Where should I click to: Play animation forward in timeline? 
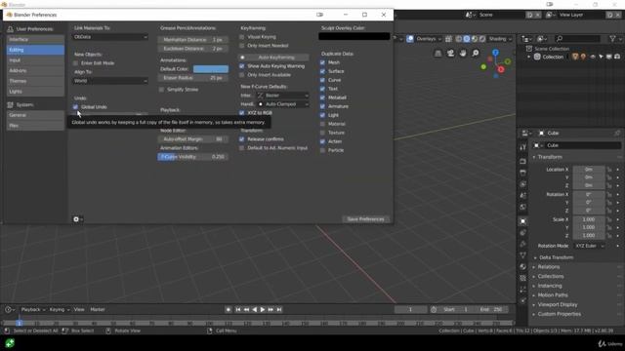(263, 310)
